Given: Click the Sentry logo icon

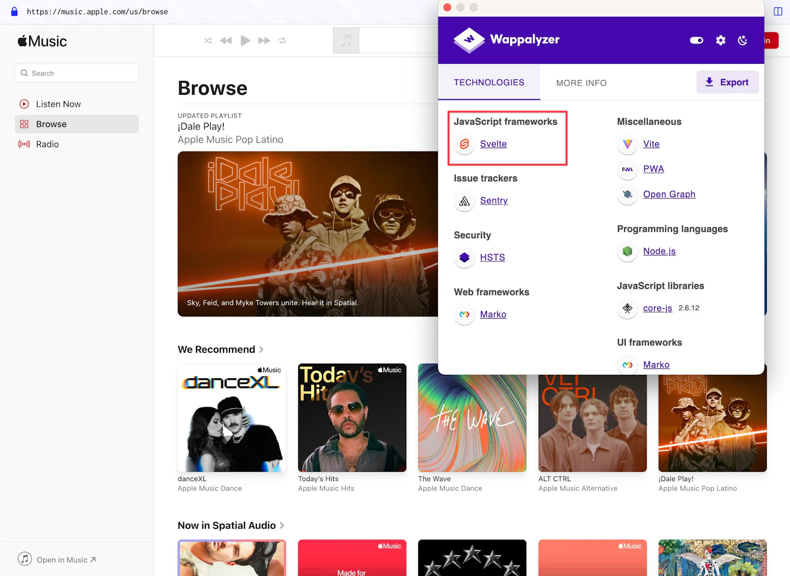Looking at the screenshot, I should pyautogui.click(x=464, y=201).
